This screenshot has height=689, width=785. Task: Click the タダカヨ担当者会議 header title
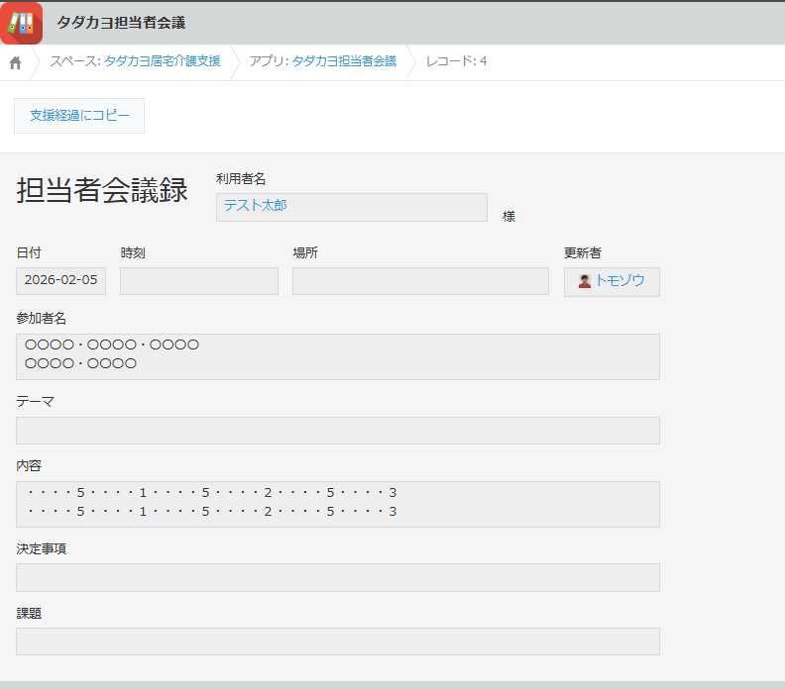[121, 23]
